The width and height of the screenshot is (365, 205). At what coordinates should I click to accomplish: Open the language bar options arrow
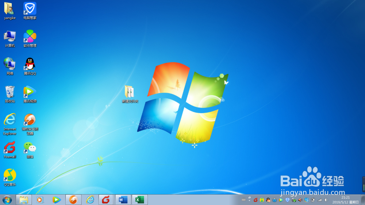(x=249, y=200)
